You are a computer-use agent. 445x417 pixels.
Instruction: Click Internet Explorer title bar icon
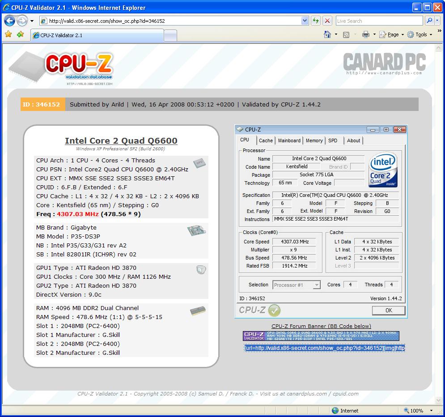pyautogui.click(x=6, y=7)
